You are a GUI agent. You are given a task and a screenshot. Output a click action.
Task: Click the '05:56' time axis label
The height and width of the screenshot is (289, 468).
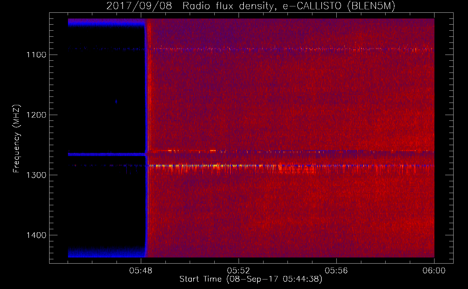pos(336,271)
